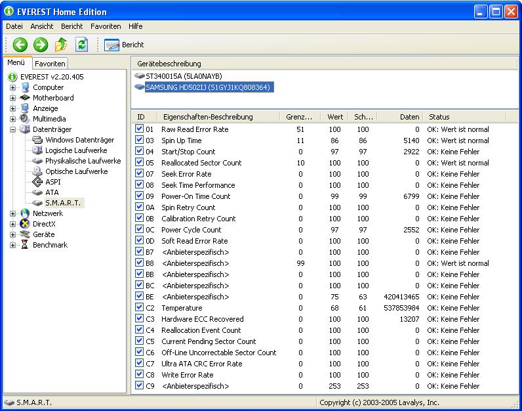Image resolution: width=522 pixels, height=411 pixels.
Task: Sort by the Daten column header
Action: [x=400, y=117]
